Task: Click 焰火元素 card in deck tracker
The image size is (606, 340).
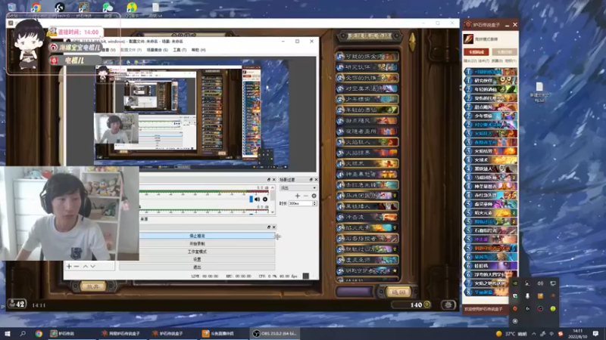Action: 491,213
